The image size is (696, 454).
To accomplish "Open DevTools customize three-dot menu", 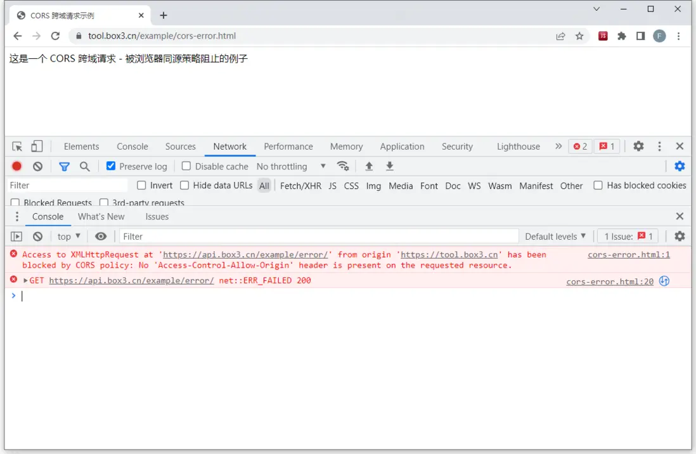I will click(659, 146).
